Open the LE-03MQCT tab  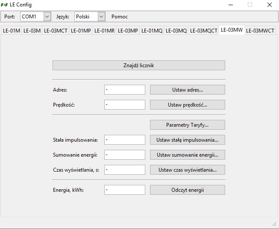(203, 31)
